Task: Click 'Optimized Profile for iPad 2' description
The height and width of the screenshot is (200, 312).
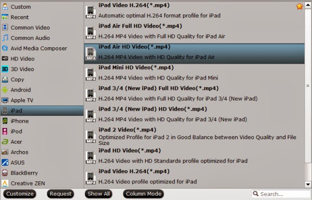Action: [197, 140]
